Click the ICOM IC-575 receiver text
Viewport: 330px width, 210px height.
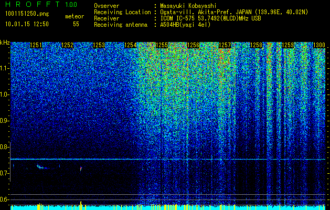[x=210, y=18]
